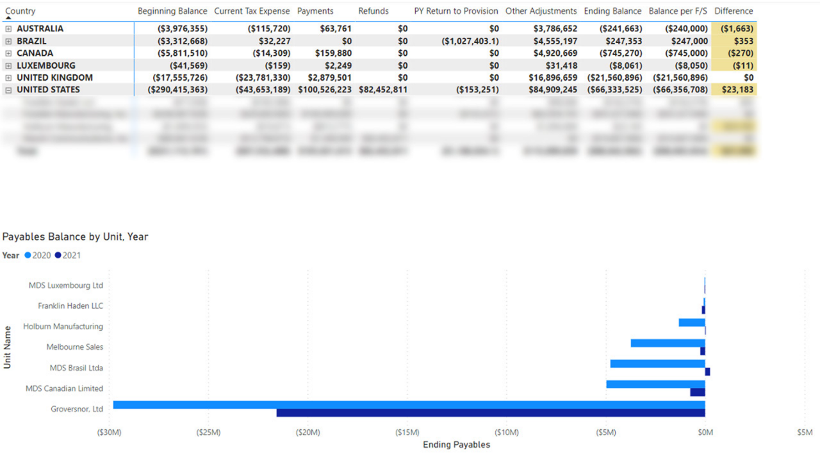This screenshot has height=462, width=820.
Task: Sort by the Country column header
Action: [20, 11]
